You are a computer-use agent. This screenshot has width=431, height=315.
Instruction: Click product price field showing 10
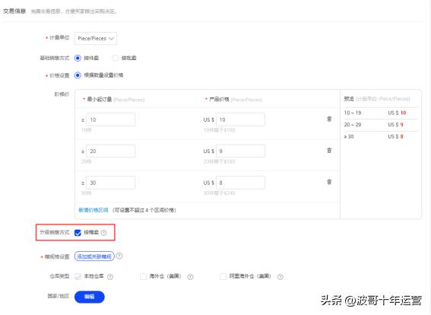coord(240,119)
